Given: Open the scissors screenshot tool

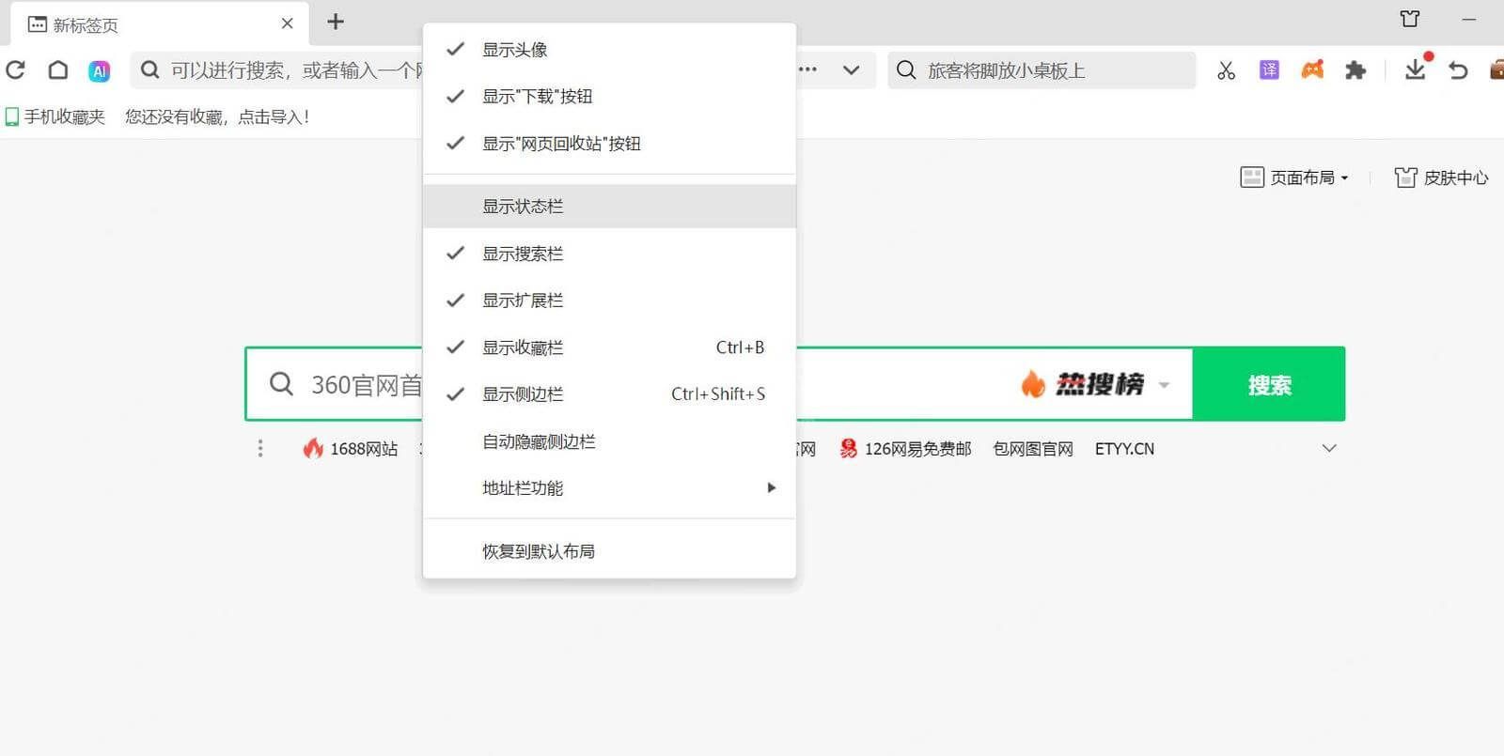Looking at the screenshot, I should (x=1226, y=70).
